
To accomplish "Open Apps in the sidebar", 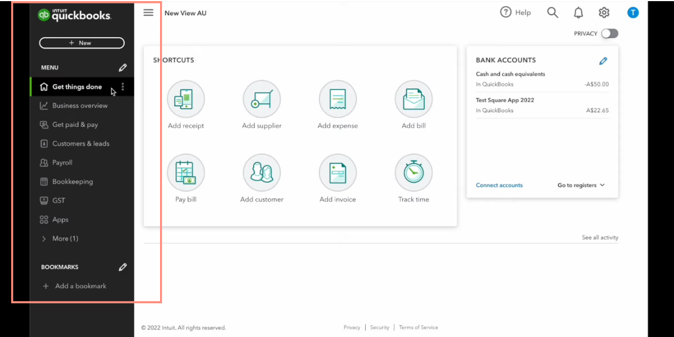I will click(x=60, y=220).
